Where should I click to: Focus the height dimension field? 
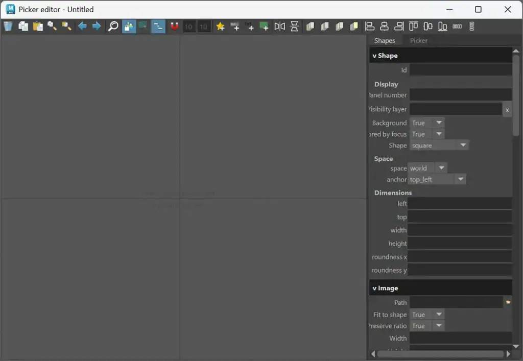(x=460, y=244)
